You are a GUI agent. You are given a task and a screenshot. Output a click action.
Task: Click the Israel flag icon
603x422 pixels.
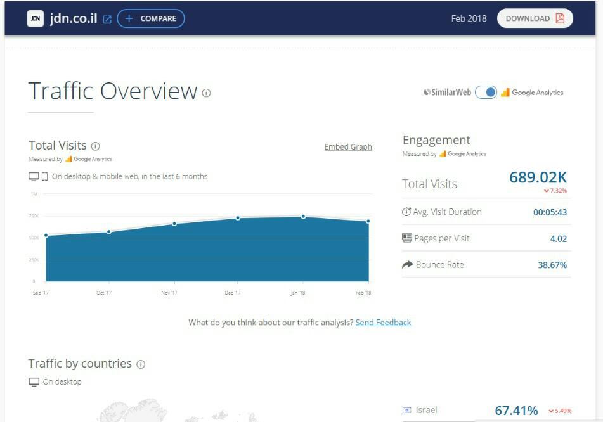pyautogui.click(x=407, y=411)
